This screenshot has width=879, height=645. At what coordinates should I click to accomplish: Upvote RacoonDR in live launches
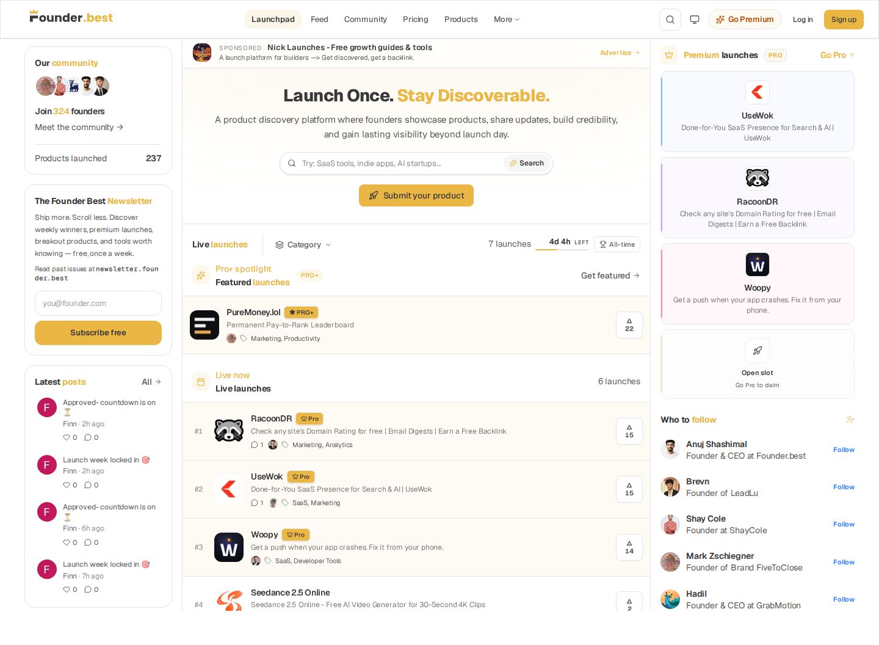tap(629, 431)
